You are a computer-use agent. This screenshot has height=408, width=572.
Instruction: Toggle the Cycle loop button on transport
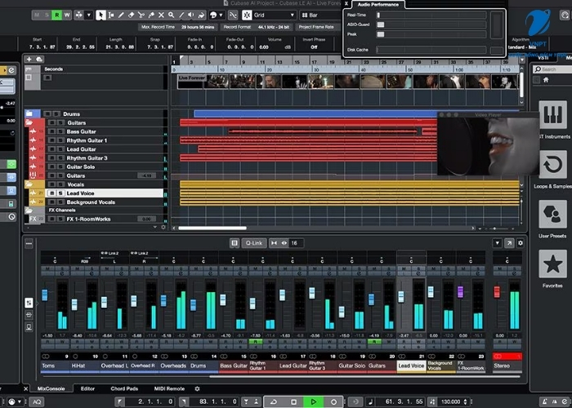[x=274, y=401]
